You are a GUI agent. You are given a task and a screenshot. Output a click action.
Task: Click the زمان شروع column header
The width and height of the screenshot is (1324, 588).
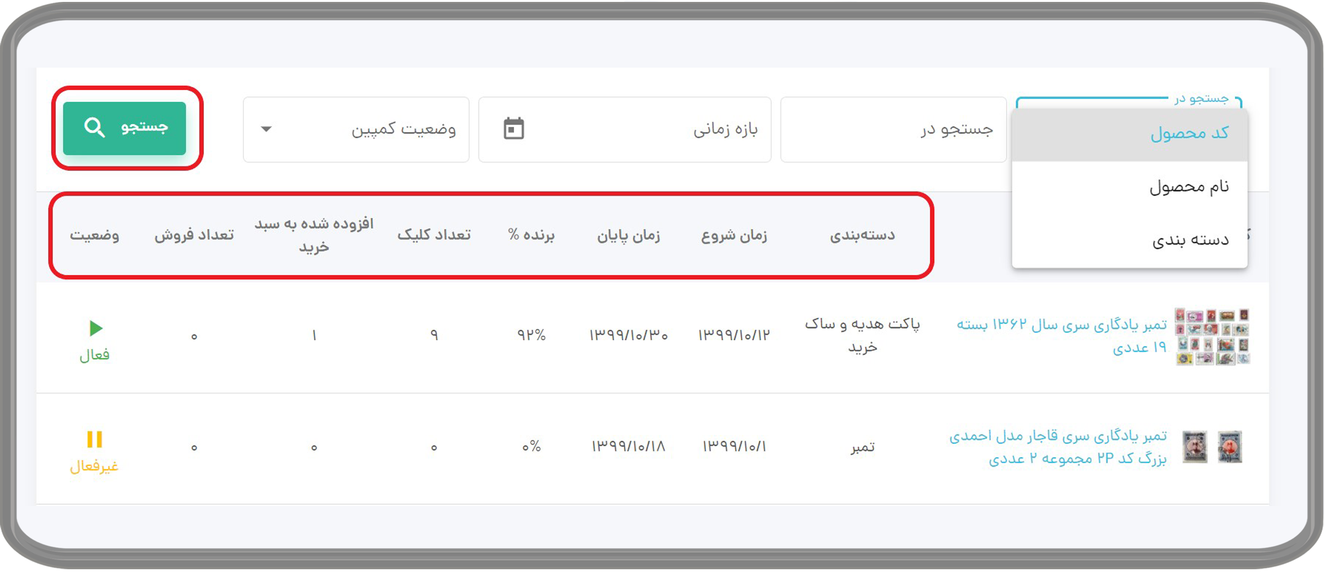pyautogui.click(x=734, y=235)
